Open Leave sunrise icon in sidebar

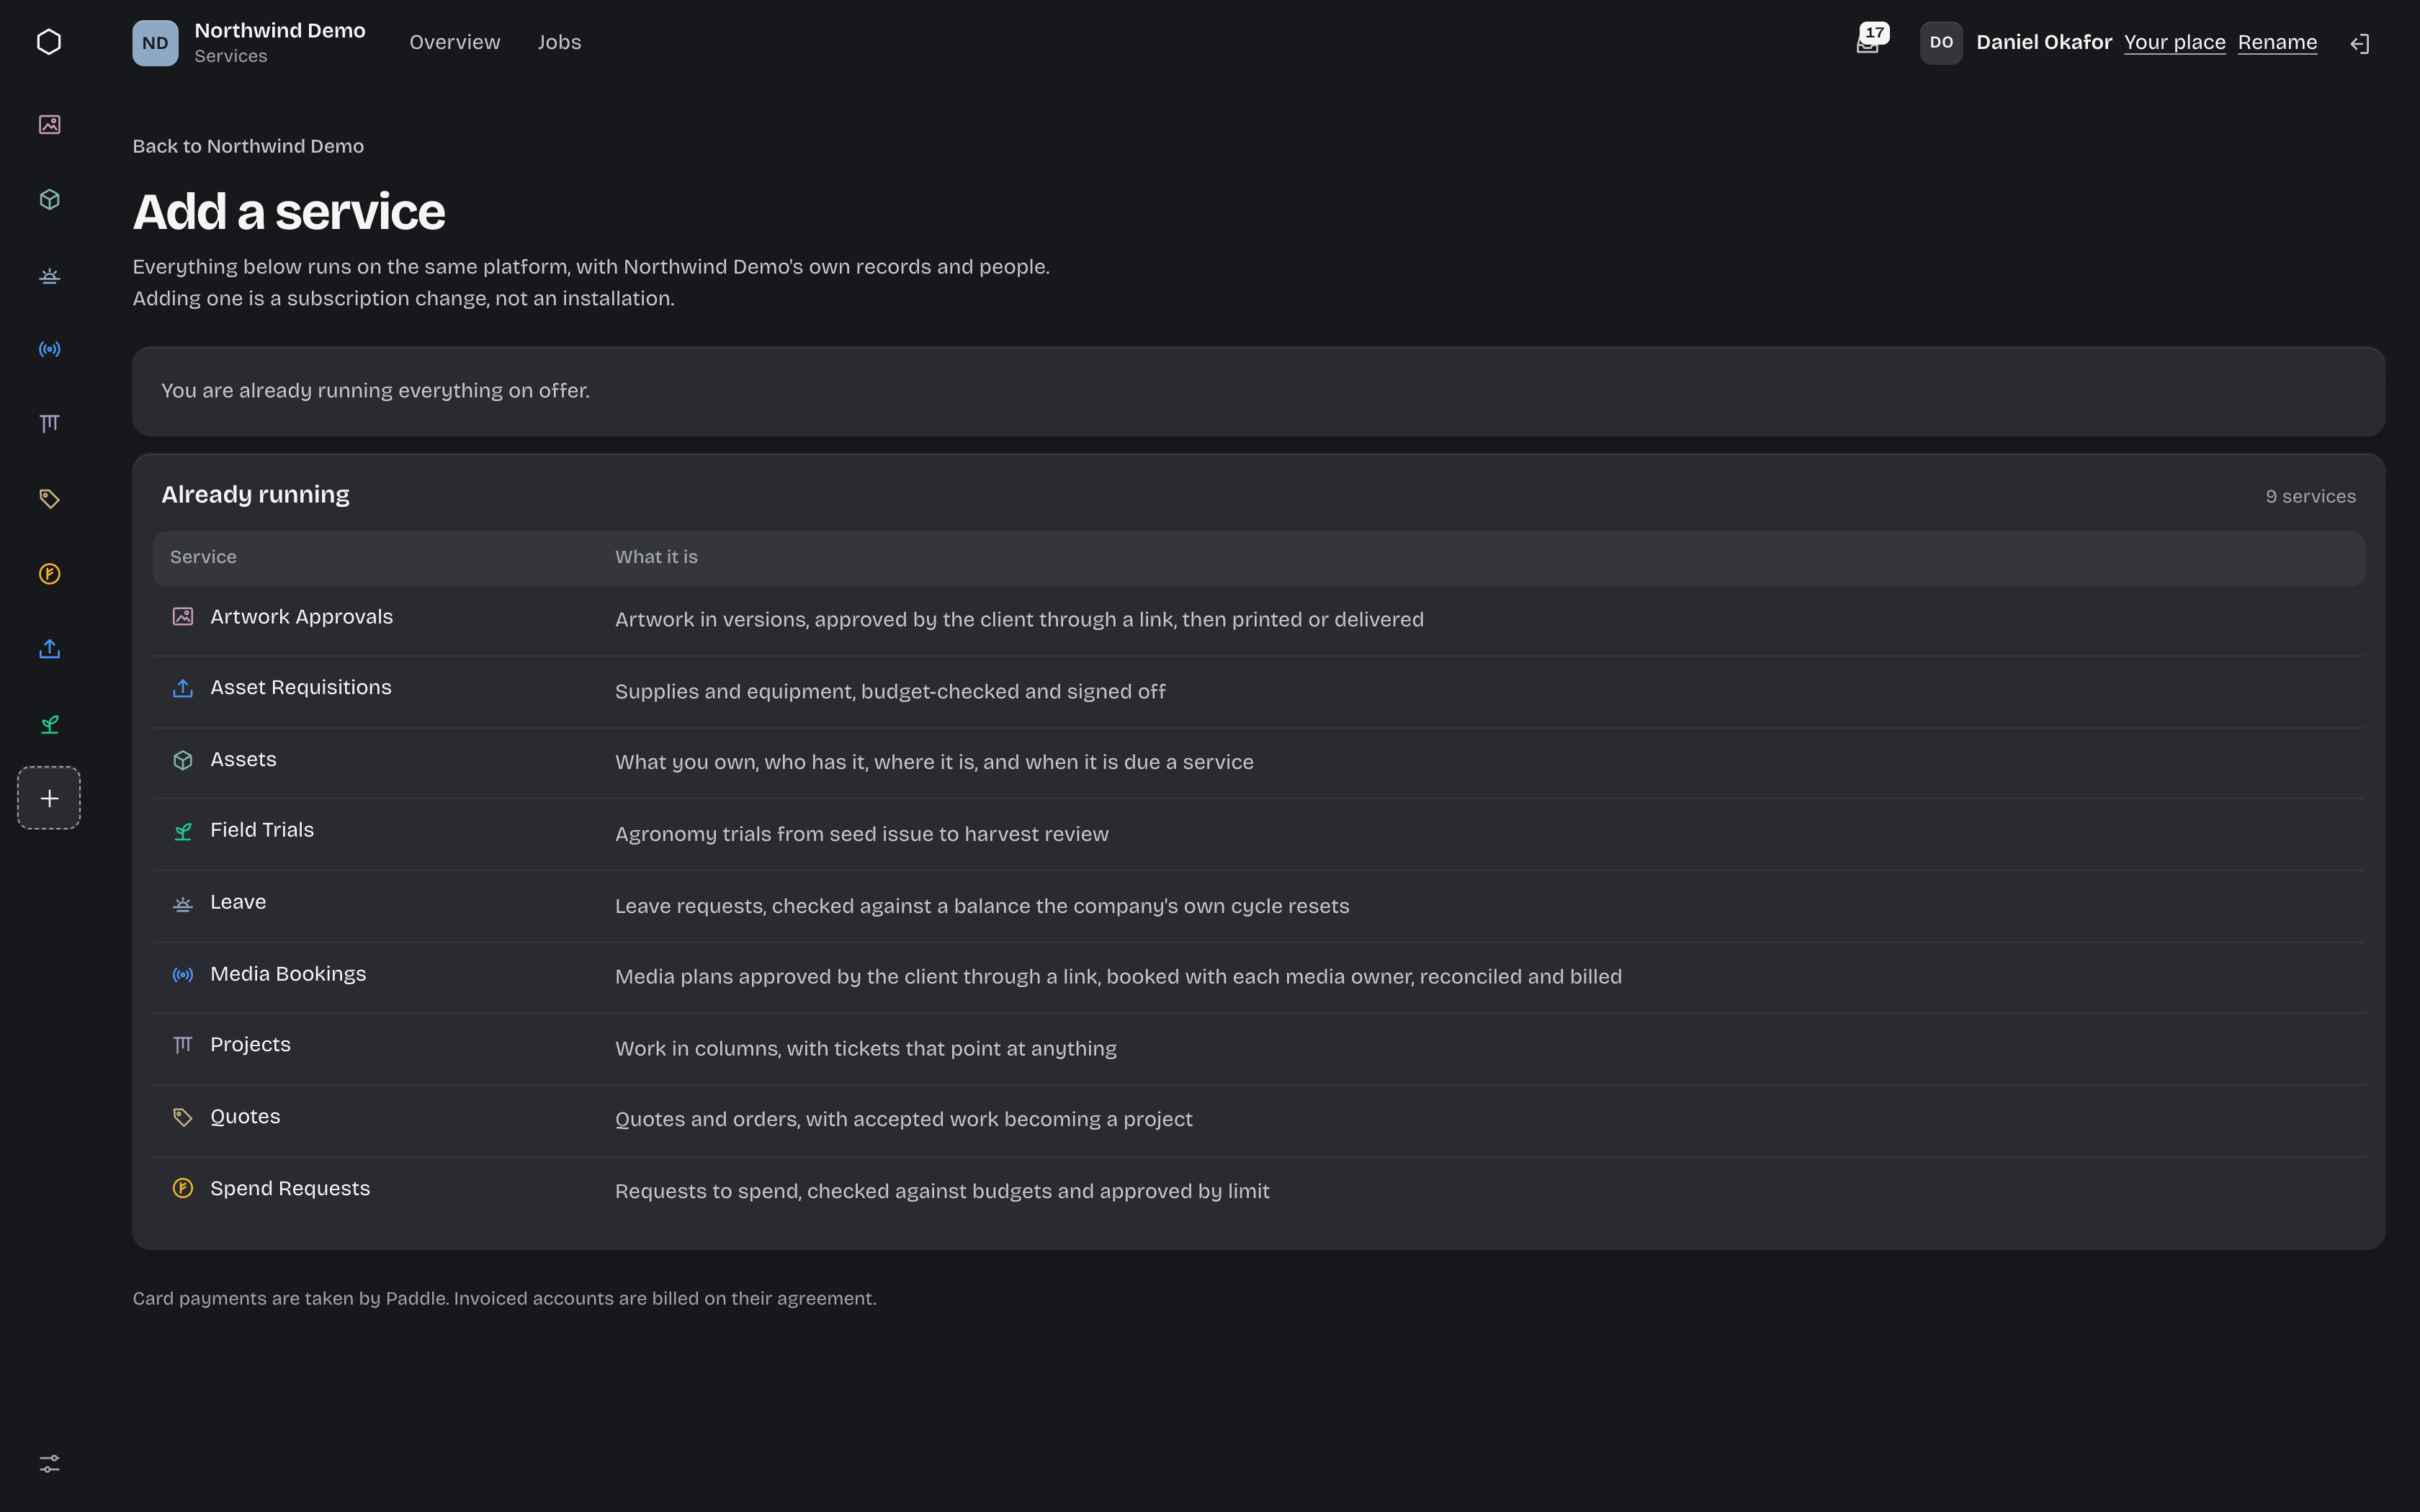pos(49,274)
